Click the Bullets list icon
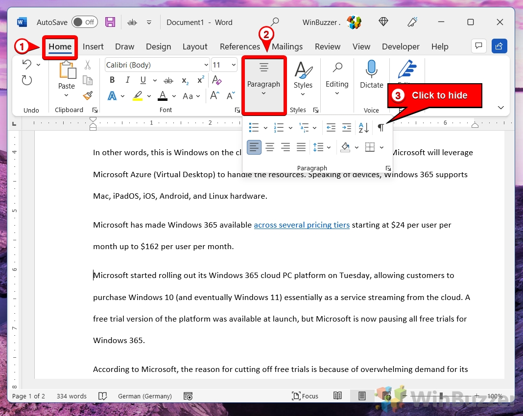Viewport: 523px width, 416px height. click(254, 128)
